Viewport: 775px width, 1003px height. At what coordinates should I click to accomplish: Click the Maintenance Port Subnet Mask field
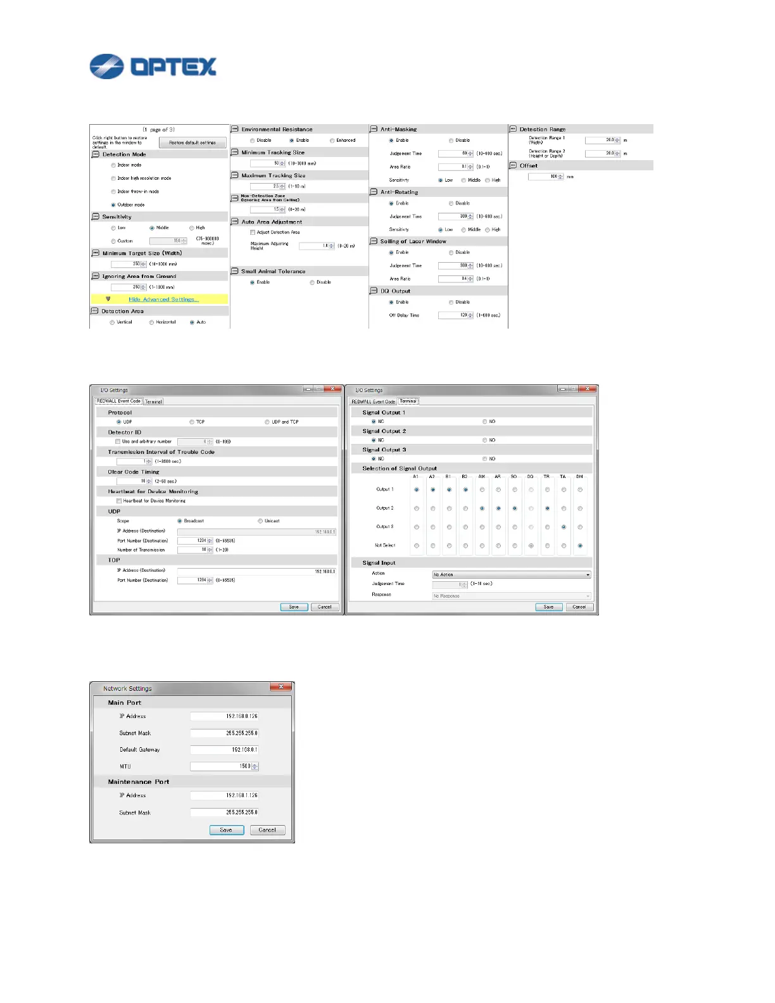[x=224, y=812]
